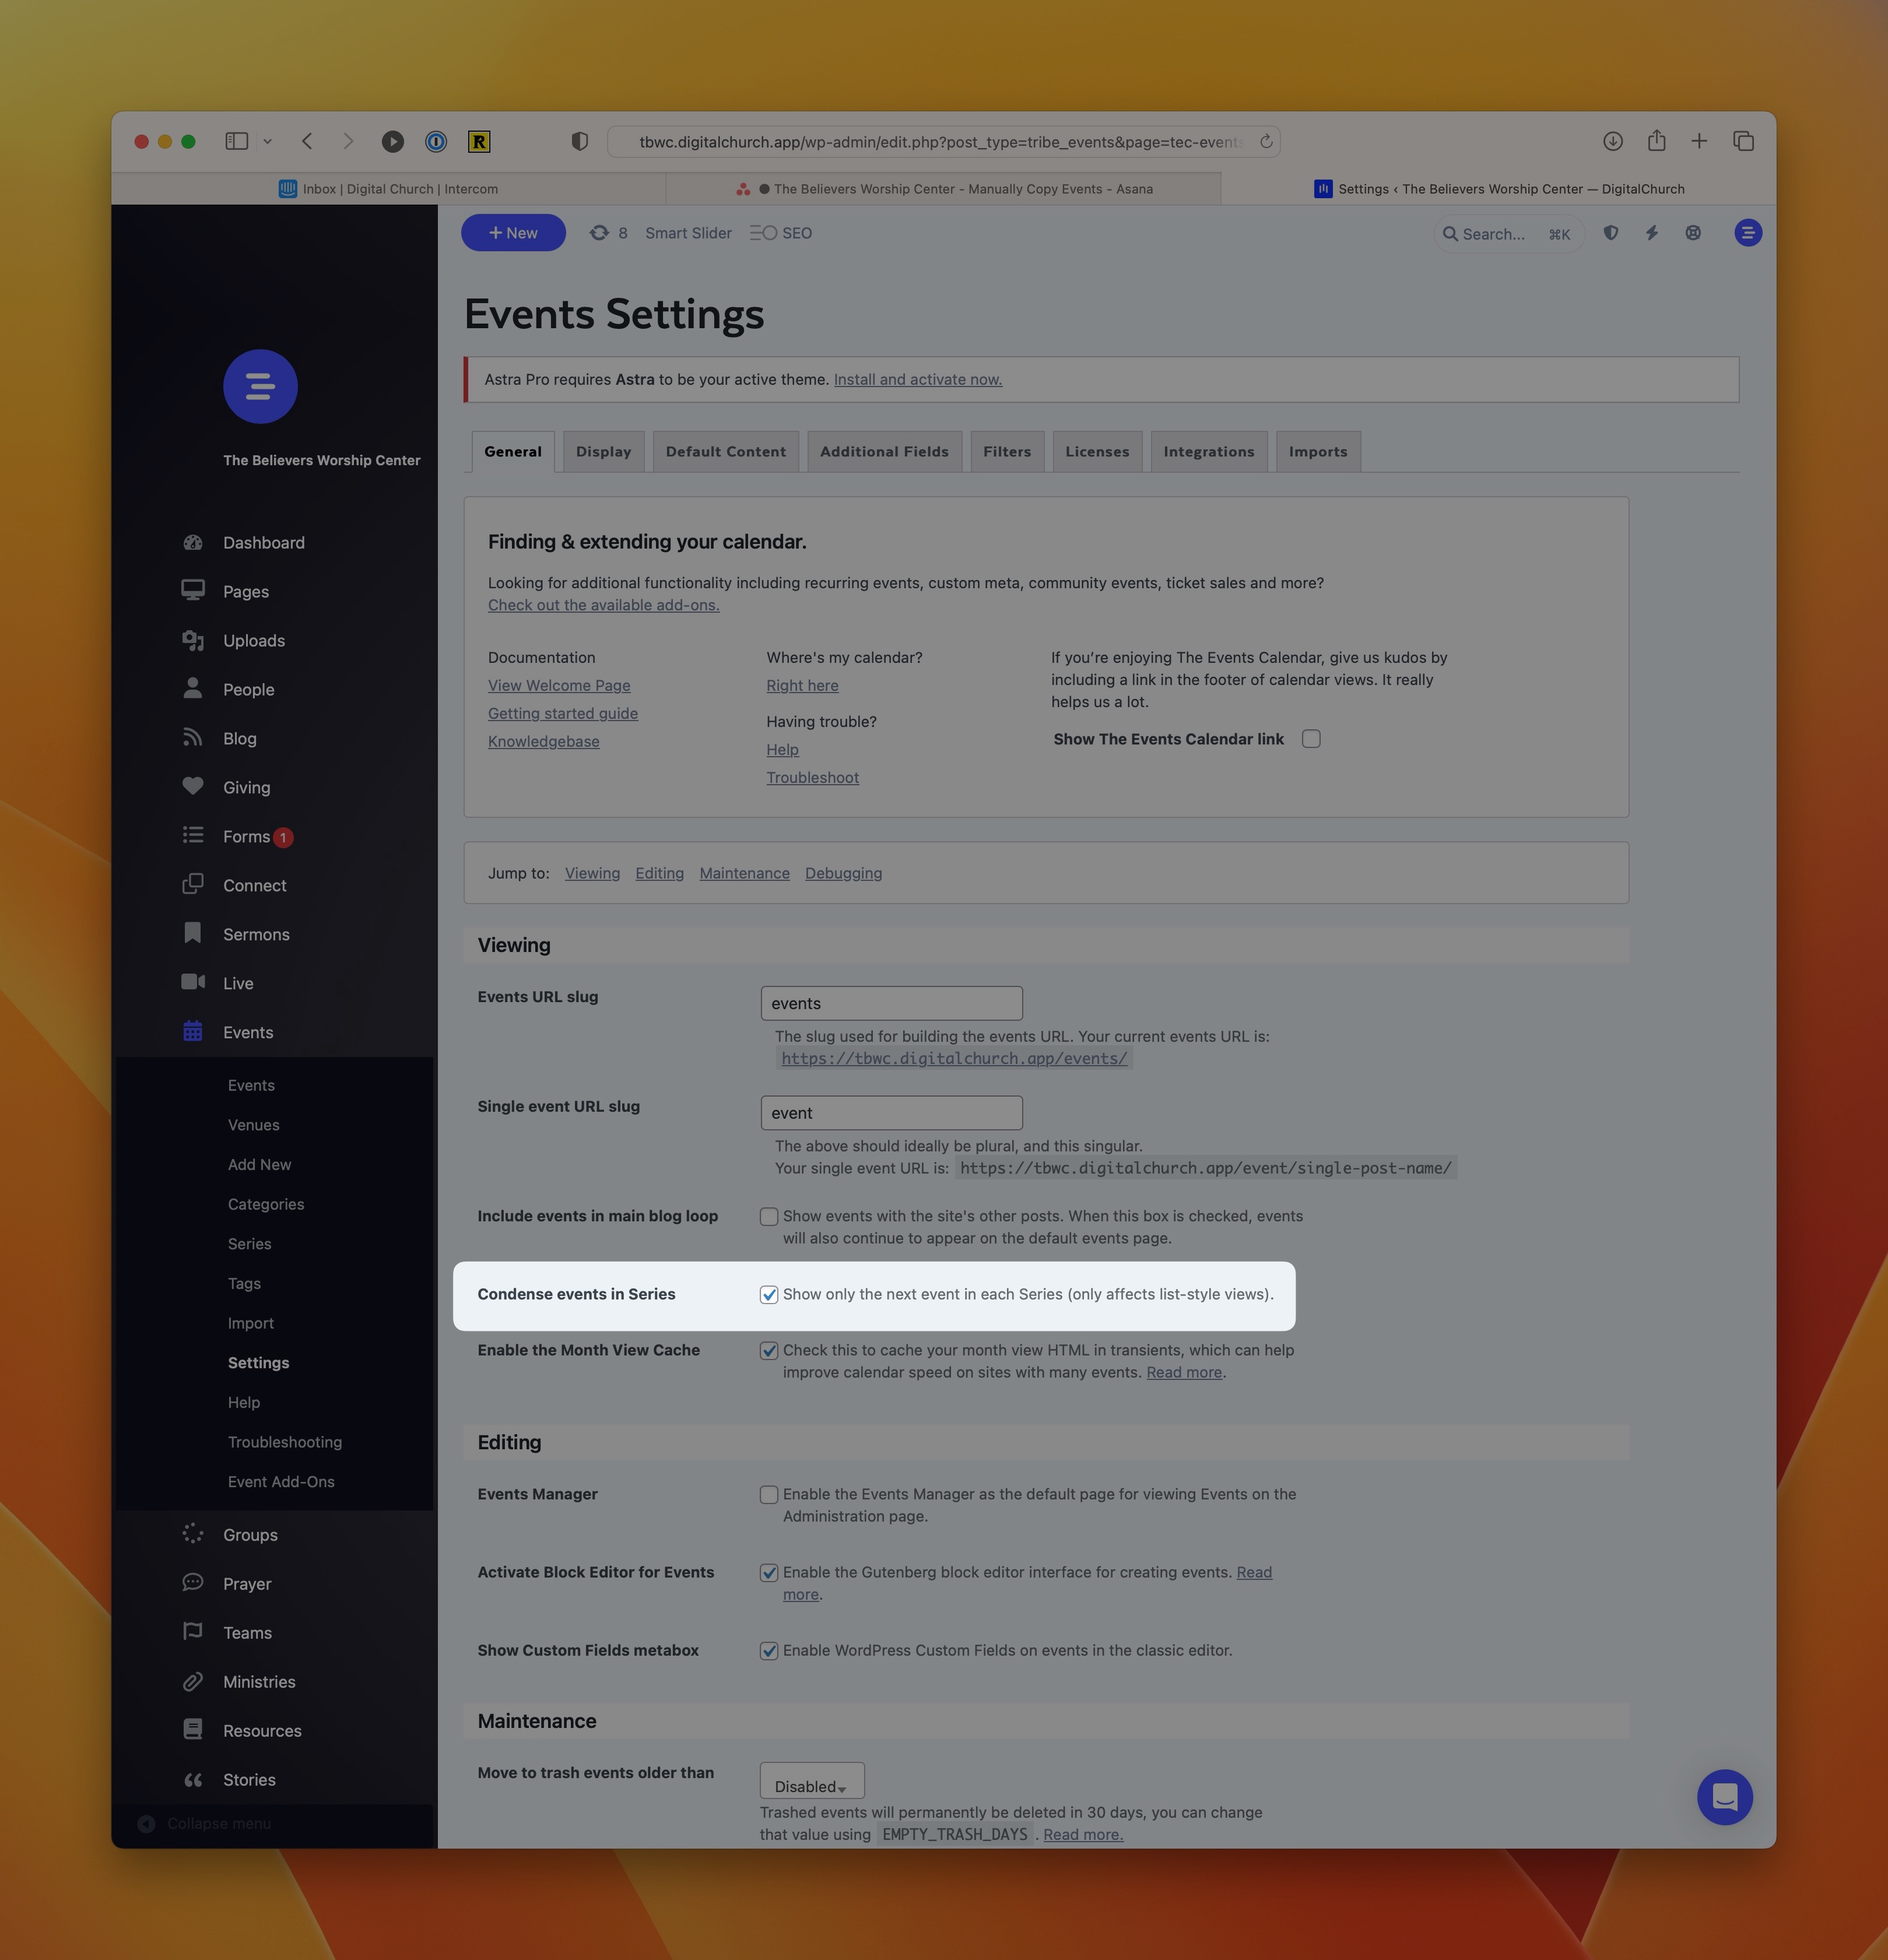1888x1960 pixels.
Task: Click the shield icon in admin top bar
Action: tap(1610, 233)
